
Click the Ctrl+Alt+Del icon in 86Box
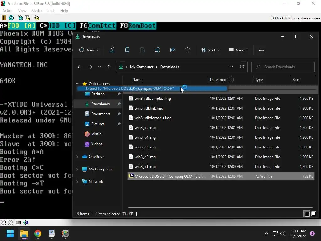point(20,18)
